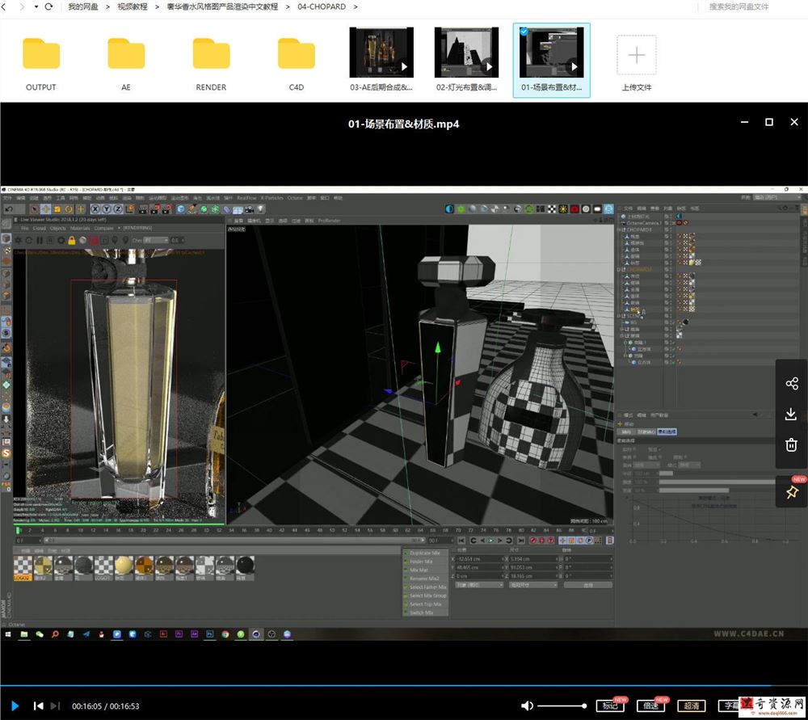Screen dimensions: 808x720
Task: Open the Live Viewer Objects menu
Action: click(57, 228)
